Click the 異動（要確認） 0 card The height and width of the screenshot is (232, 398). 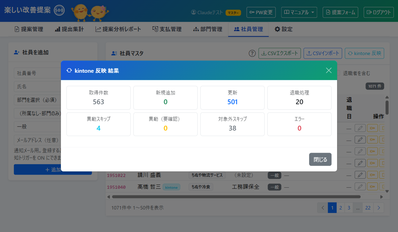[165, 124]
